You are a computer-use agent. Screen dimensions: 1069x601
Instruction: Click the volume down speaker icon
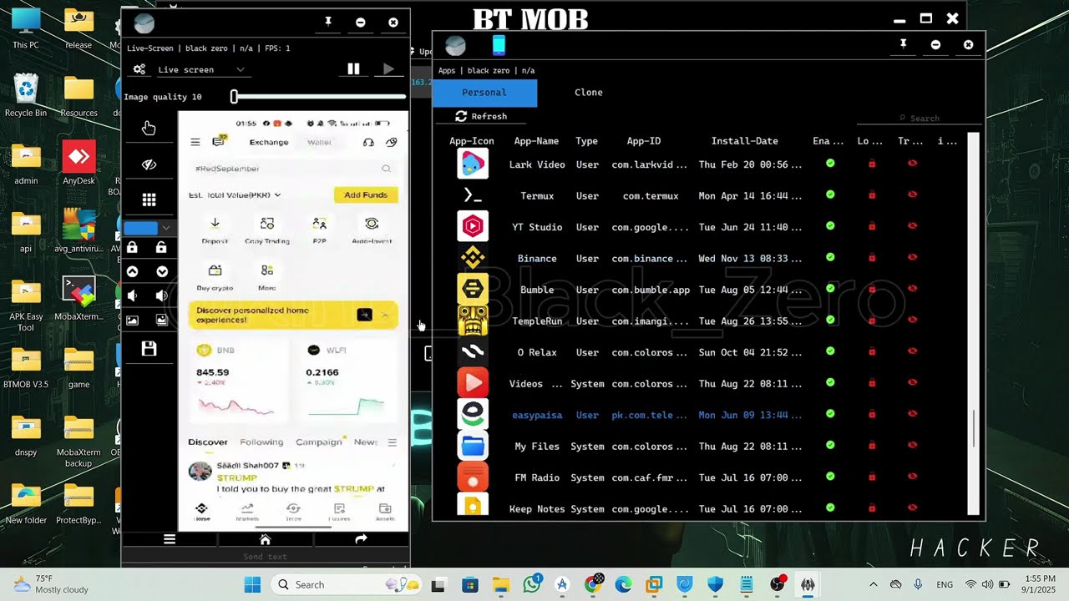[x=132, y=295]
